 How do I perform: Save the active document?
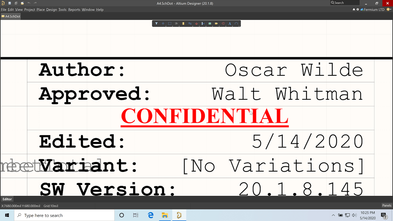click(10, 3)
